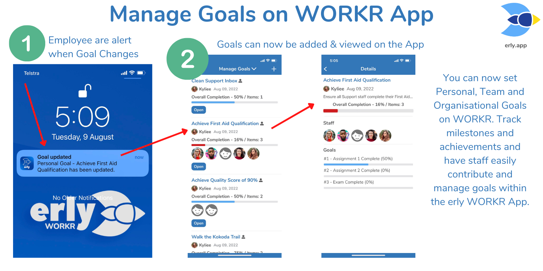Select Achieve First Aid Qualification in Manage Goals list
The height and width of the screenshot is (271, 543).
pos(225,124)
